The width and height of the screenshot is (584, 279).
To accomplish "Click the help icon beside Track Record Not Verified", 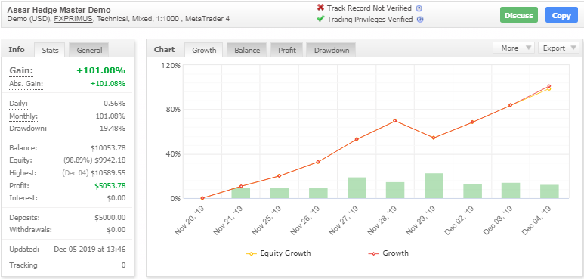I will coord(419,8).
